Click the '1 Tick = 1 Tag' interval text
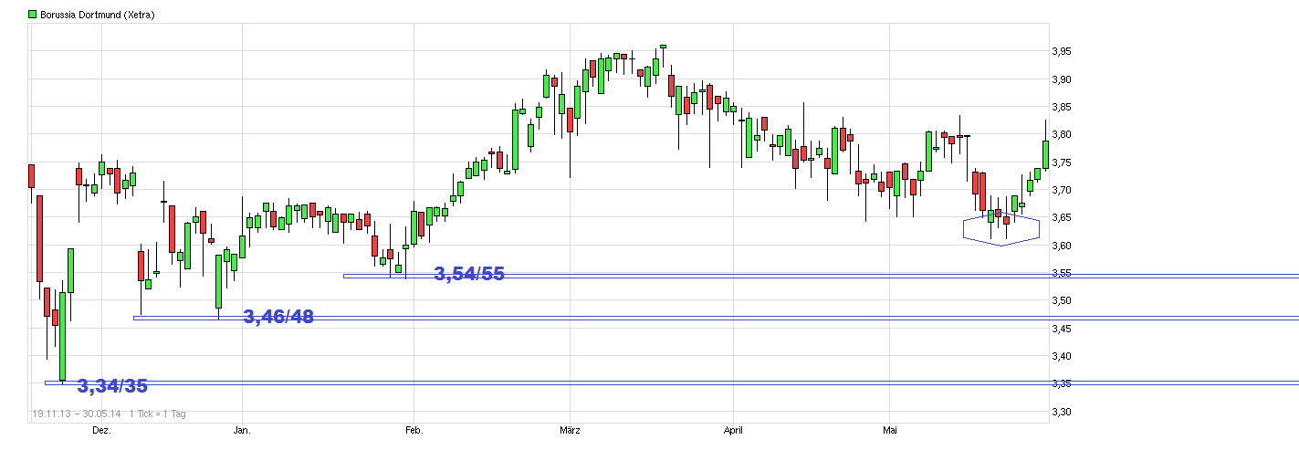This screenshot has height=461, width=1299. click(157, 414)
